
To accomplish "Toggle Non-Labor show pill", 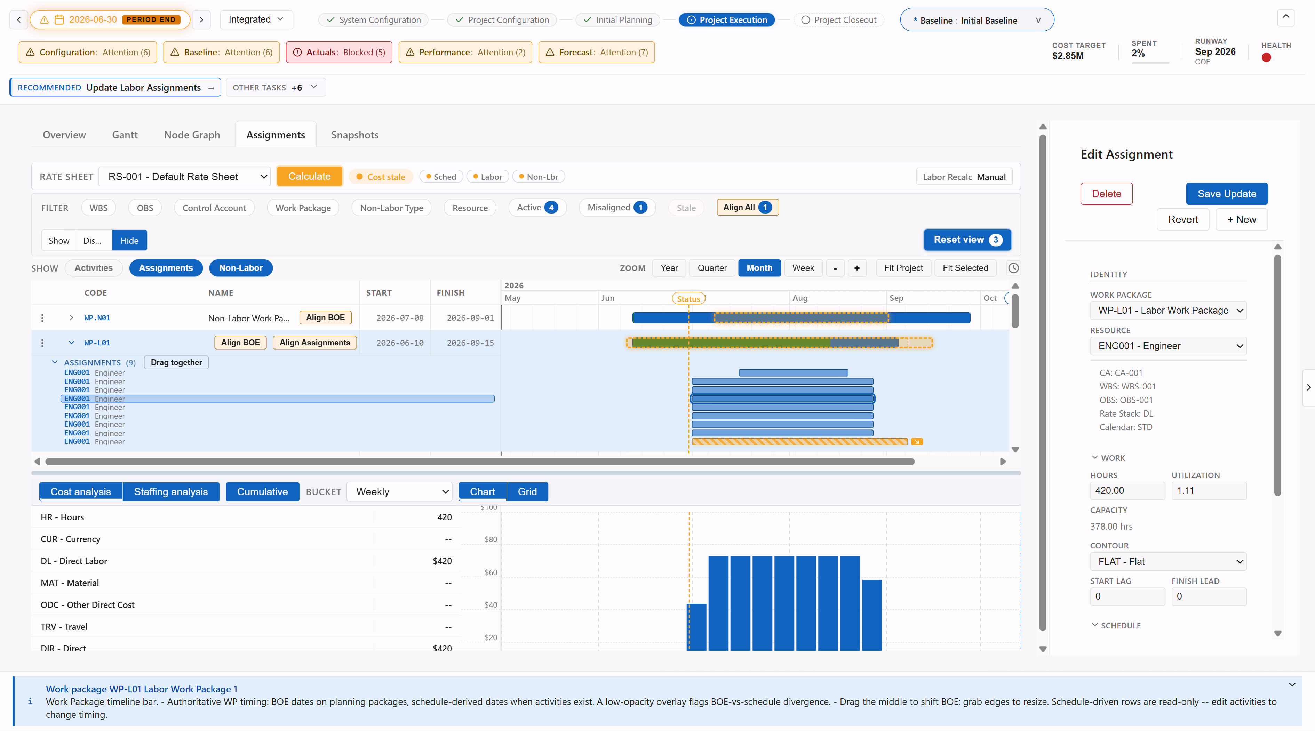I will click(241, 268).
